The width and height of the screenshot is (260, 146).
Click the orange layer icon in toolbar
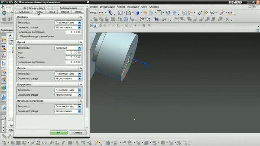pyautogui.click(x=145, y=13)
